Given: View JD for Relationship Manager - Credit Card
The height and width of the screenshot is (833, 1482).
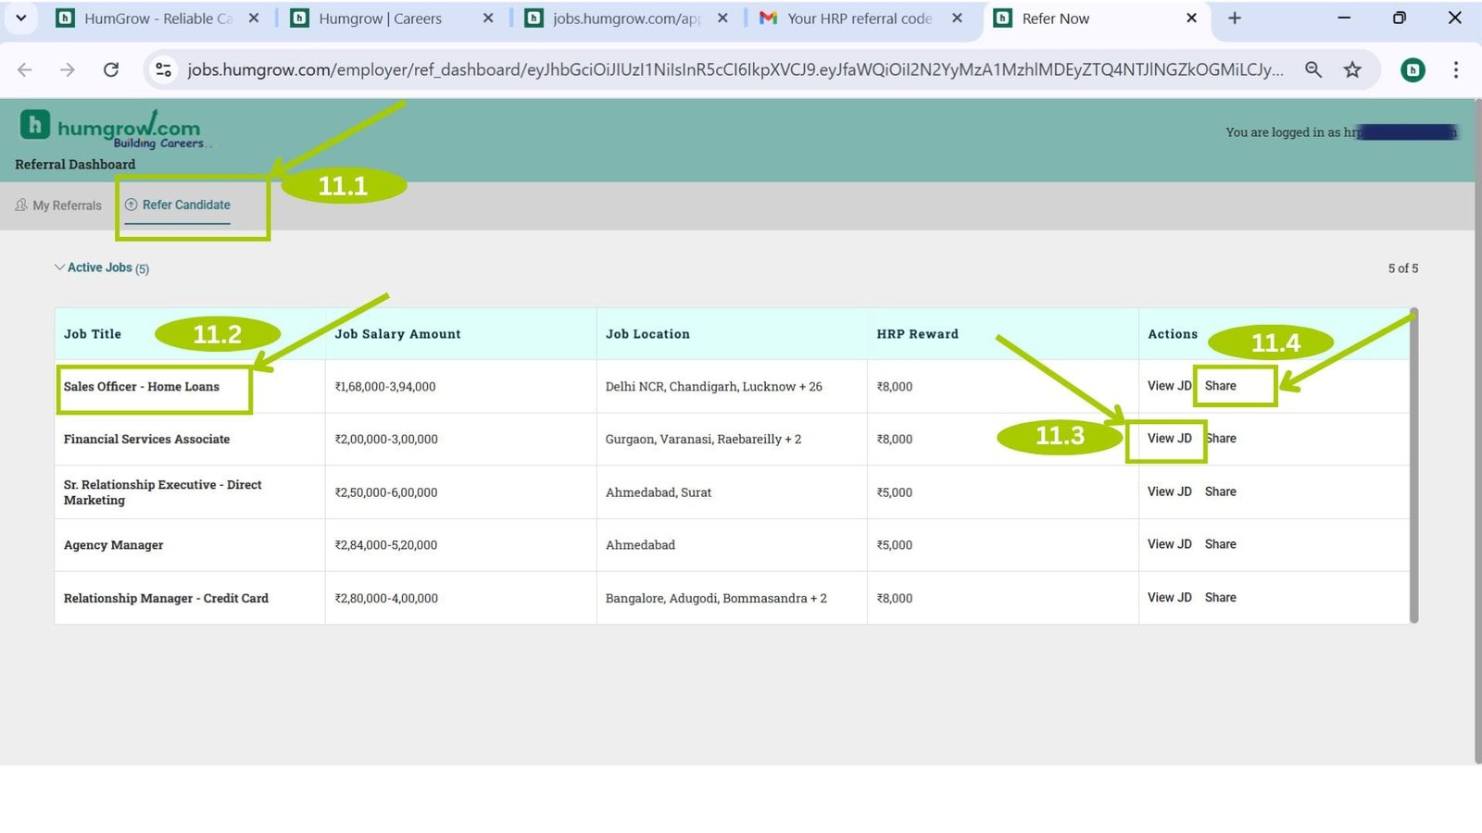Looking at the screenshot, I should [x=1169, y=598].
